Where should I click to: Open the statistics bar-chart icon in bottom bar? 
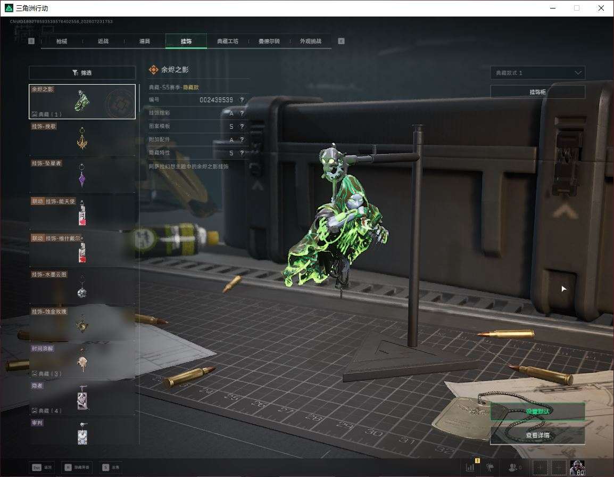(x=470, y=467)
